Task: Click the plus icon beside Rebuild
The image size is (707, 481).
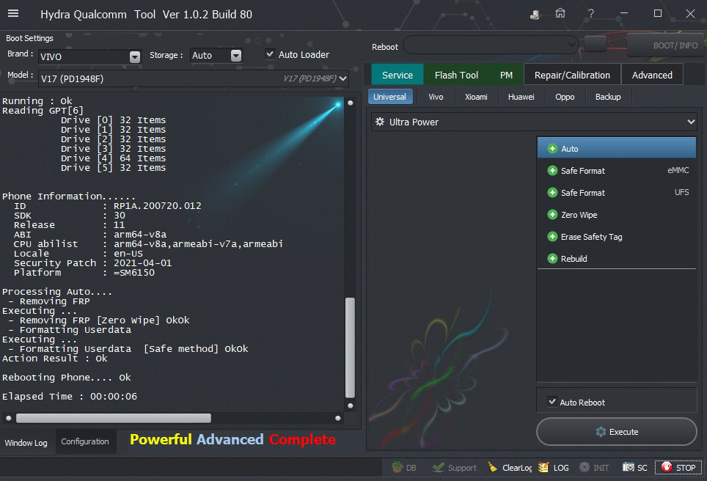Action: (552, 259)
